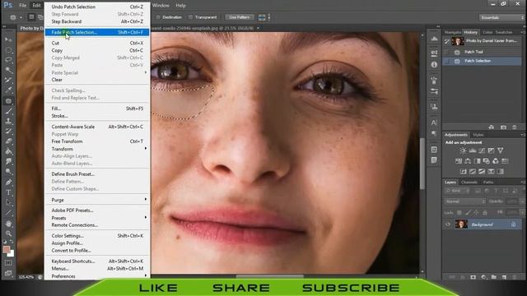Open the layer Kind filter dropdown
The height and width of the screenshot is (296, 527).
click(x=457, y=191)
